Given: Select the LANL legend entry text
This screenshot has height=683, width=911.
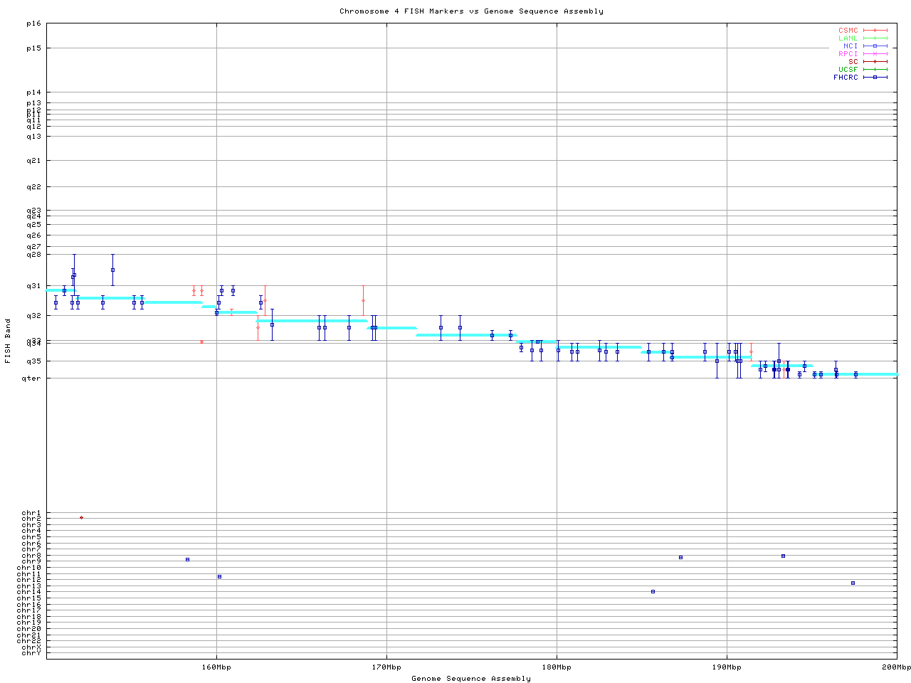Looking at the screenshot, I should click(x=848, y=38).
